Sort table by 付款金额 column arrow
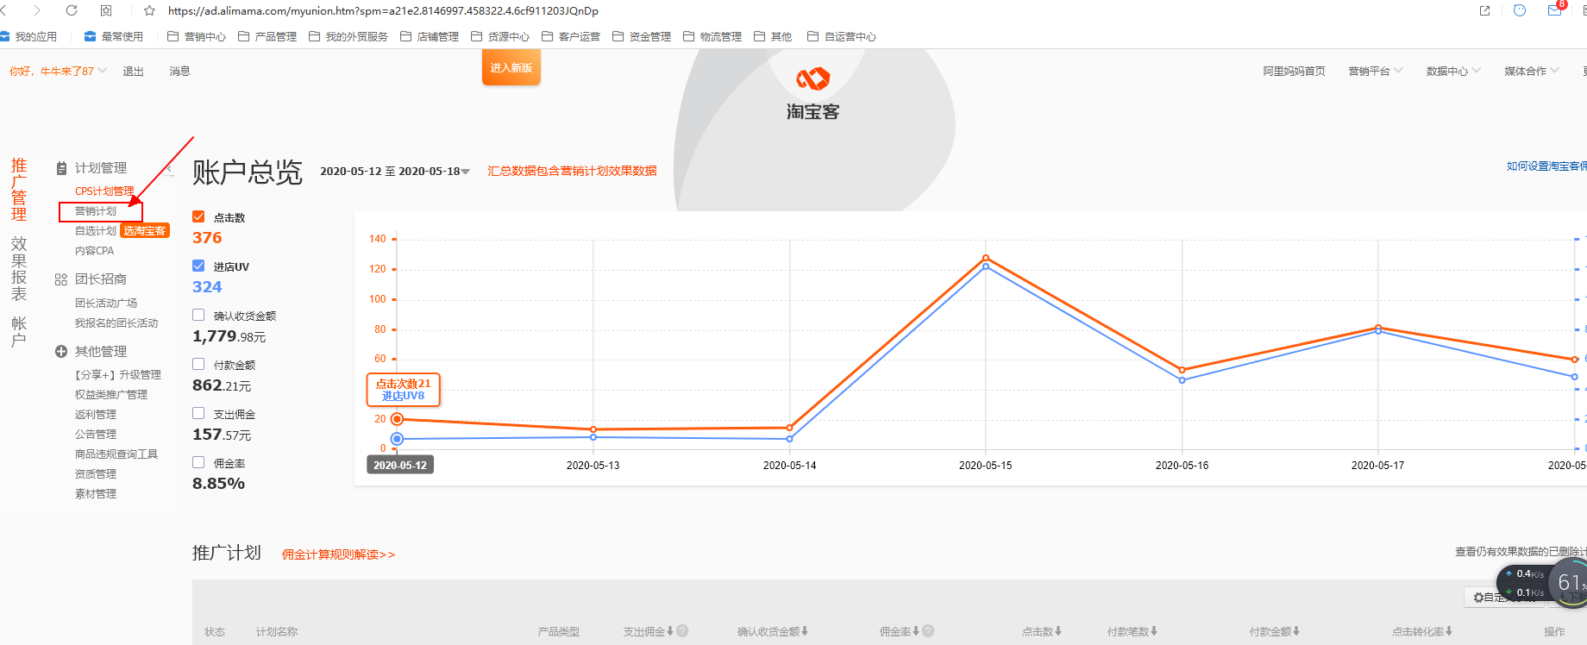 pos(1296,631)
